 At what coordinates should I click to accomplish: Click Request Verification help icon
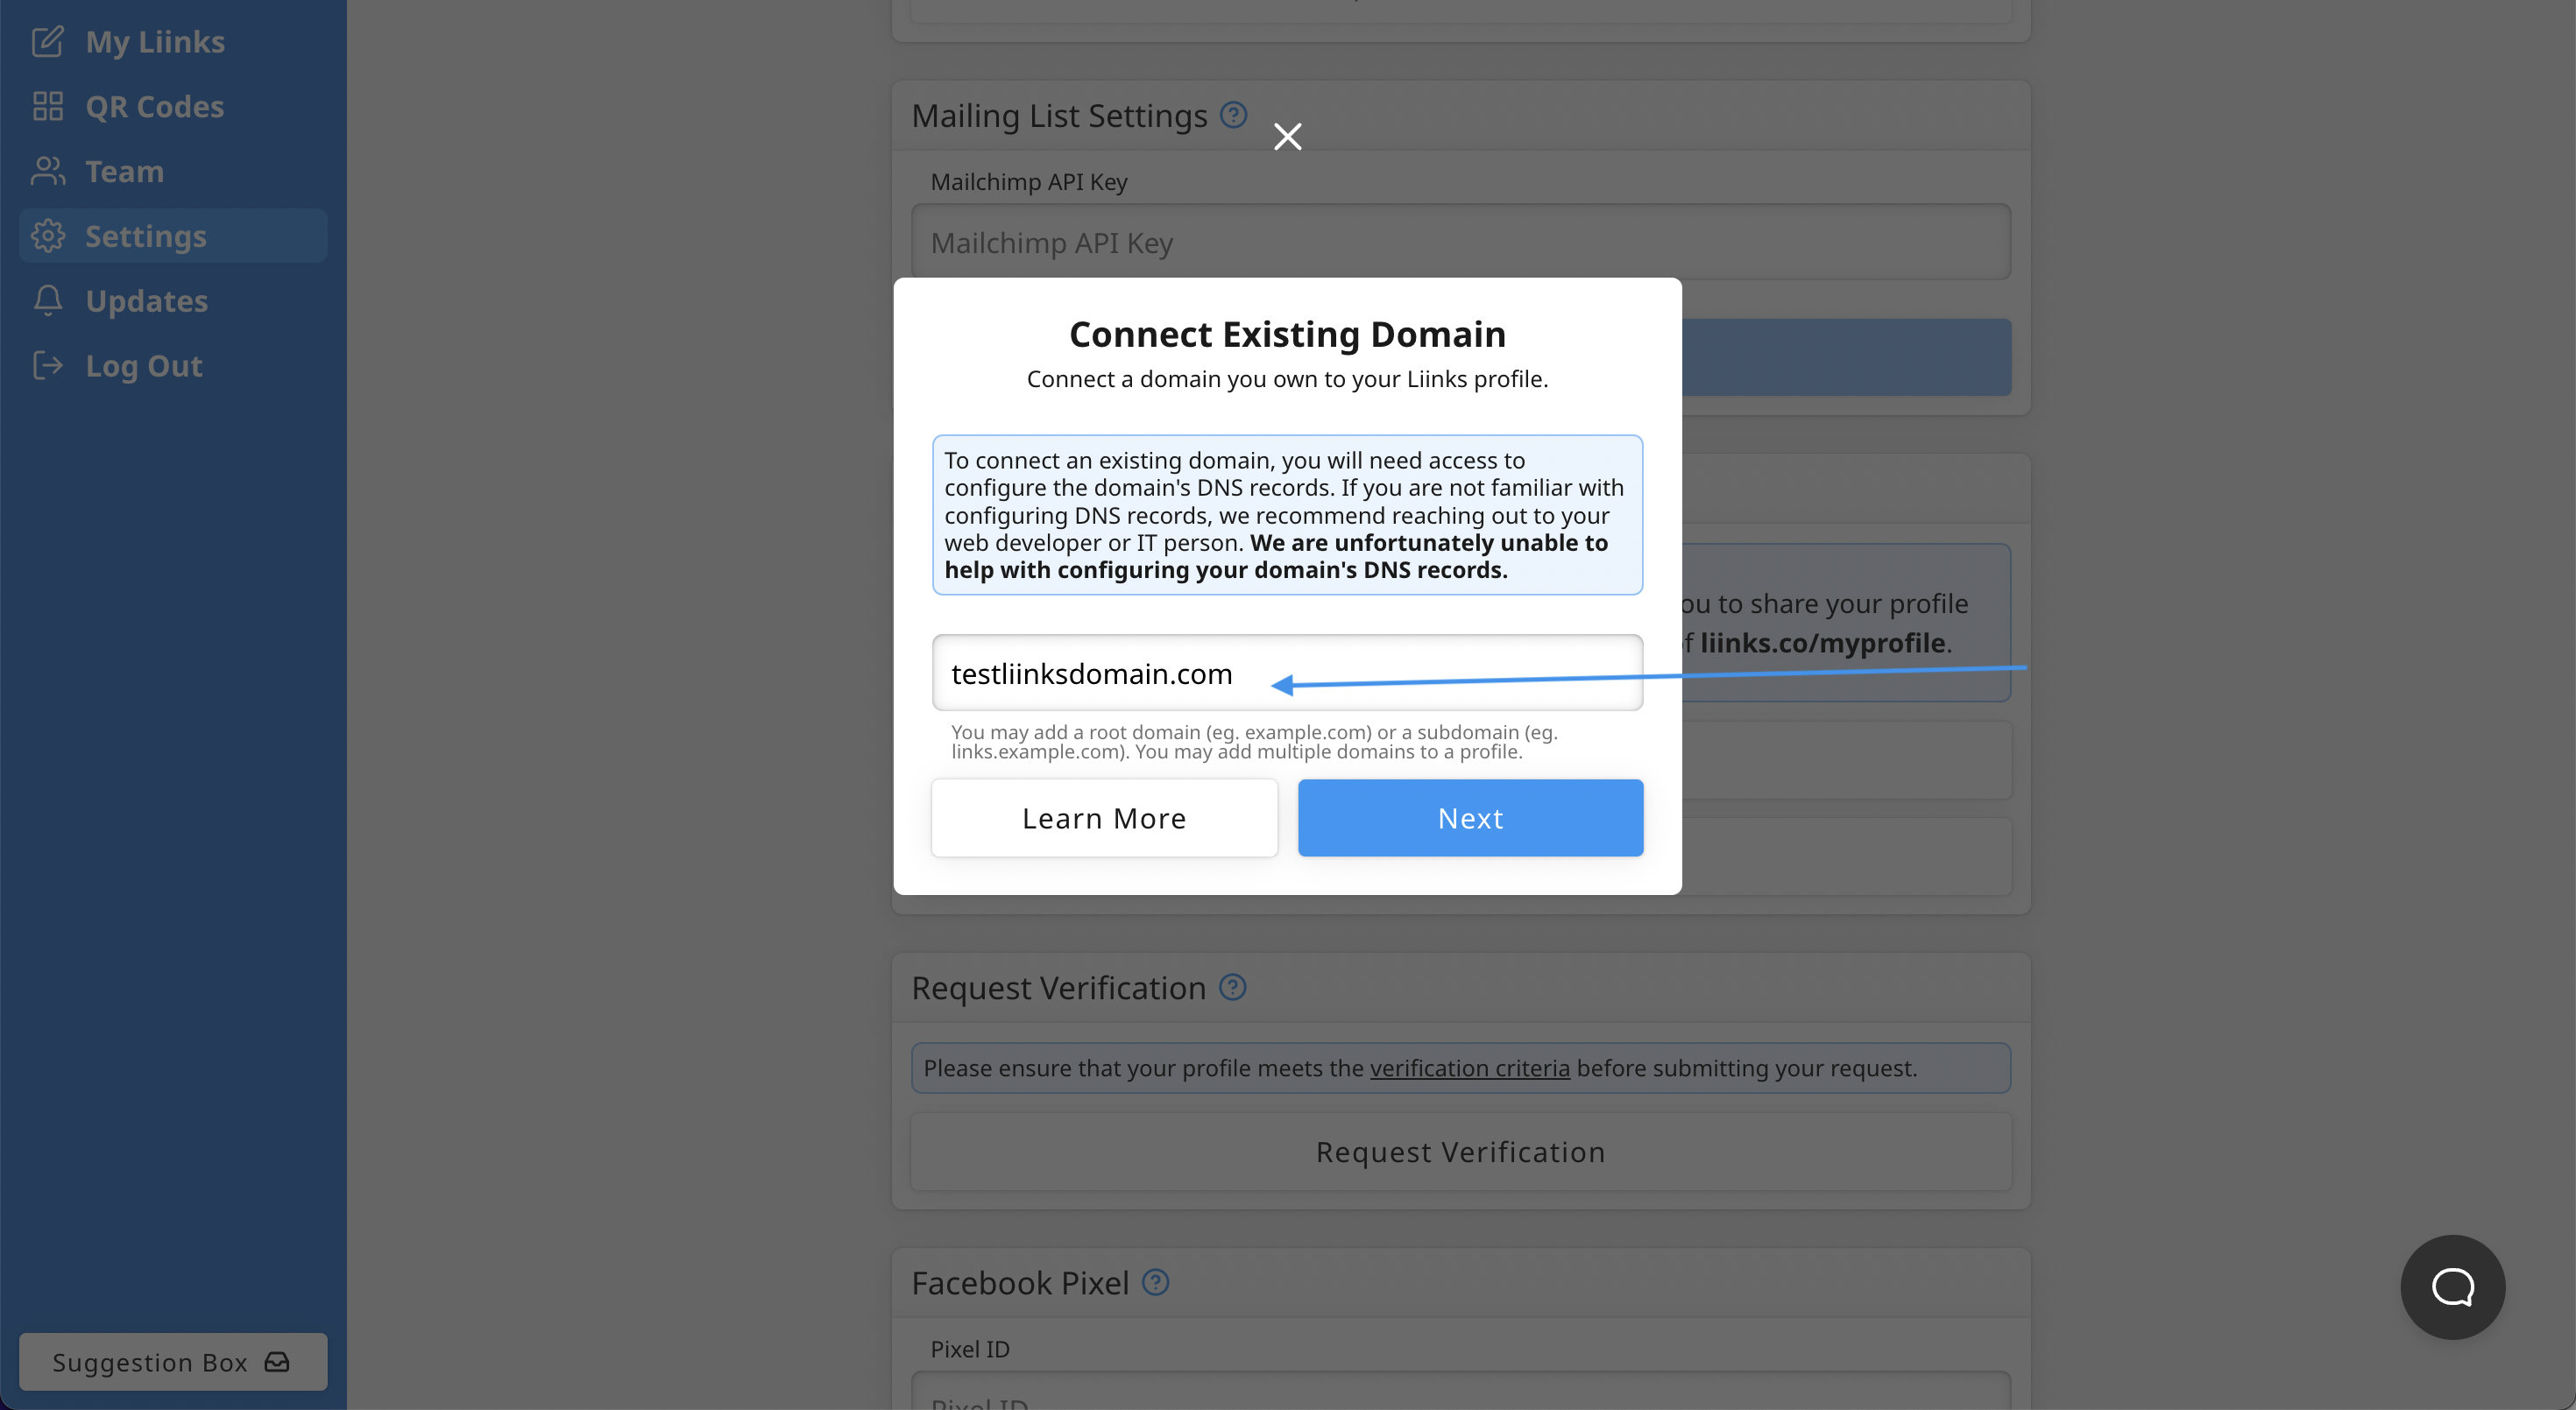pyautogui.click(x=1232, y=987)
